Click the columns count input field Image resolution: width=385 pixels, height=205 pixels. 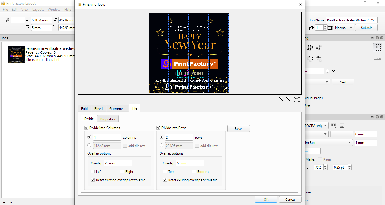(x=107, y=137)
